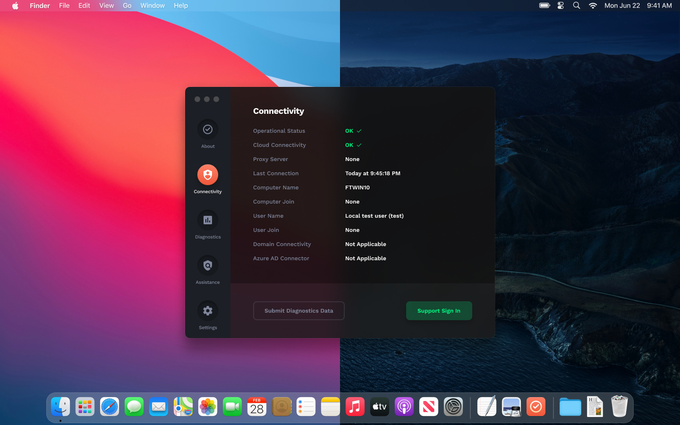The width and height of the screenshot is (680, 425).
Task: Open the File menu
Action: click(x=64, y=6)
